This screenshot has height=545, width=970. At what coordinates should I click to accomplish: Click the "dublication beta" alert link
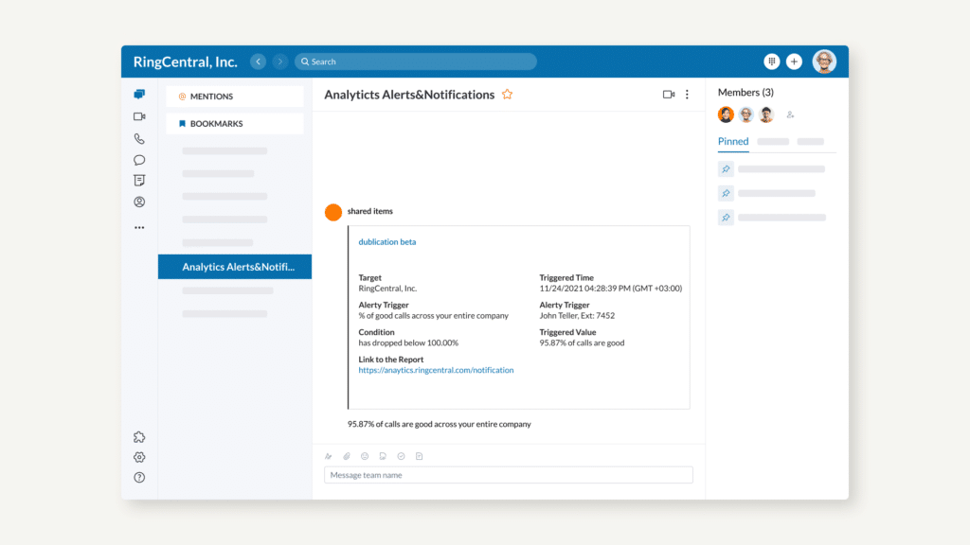(386, 242)
